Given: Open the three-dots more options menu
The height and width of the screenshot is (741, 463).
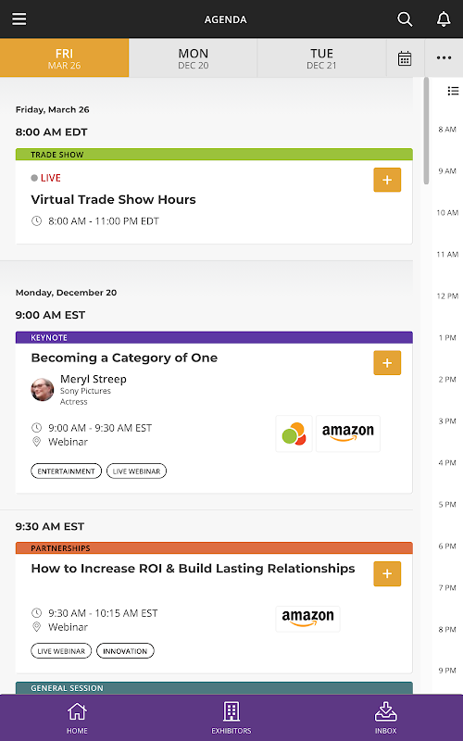Looking at the screenshot, I should (x=444, y=57).
